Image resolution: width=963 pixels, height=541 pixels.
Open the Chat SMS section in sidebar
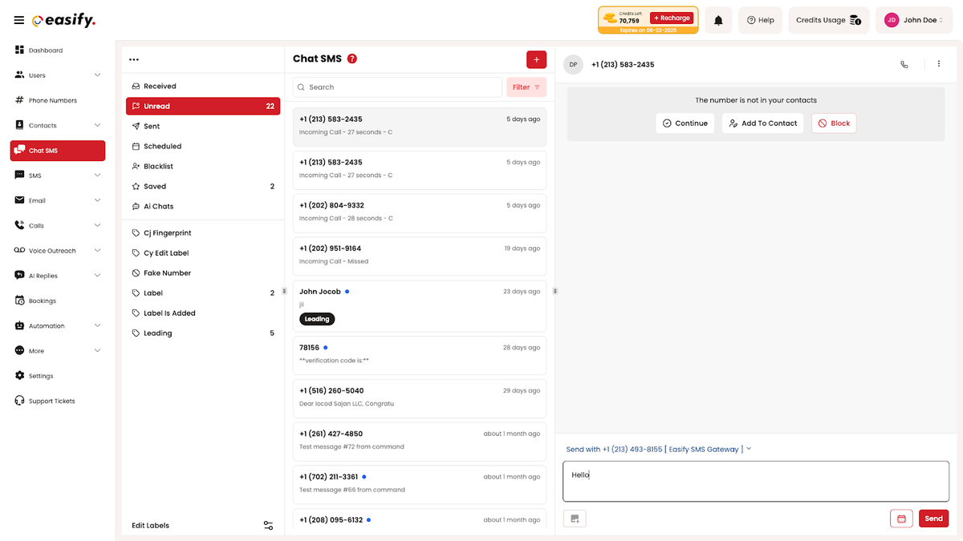click(57, 151)
